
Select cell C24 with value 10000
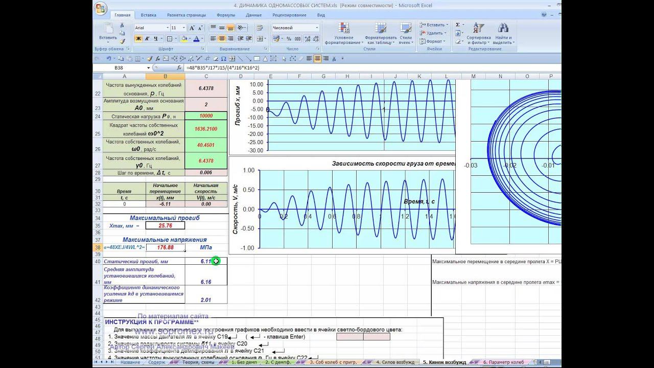tap(206, 116)
